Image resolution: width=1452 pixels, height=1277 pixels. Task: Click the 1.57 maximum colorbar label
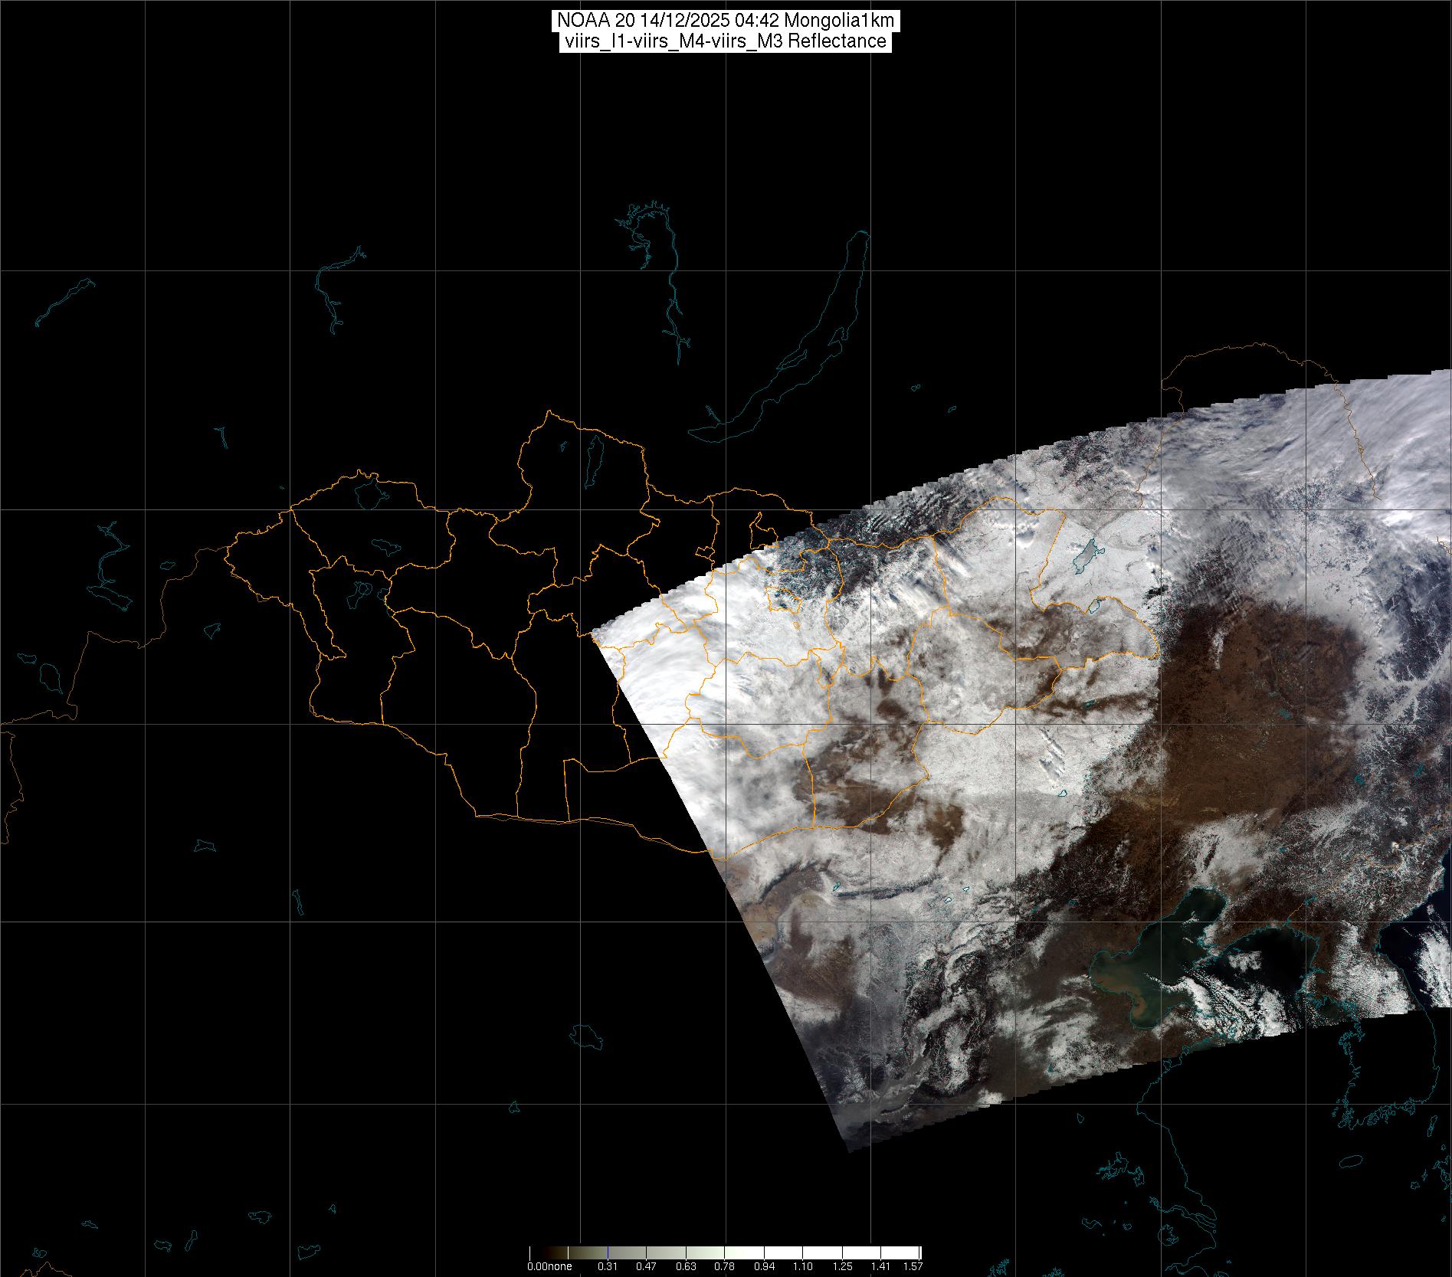[912, 1266]
